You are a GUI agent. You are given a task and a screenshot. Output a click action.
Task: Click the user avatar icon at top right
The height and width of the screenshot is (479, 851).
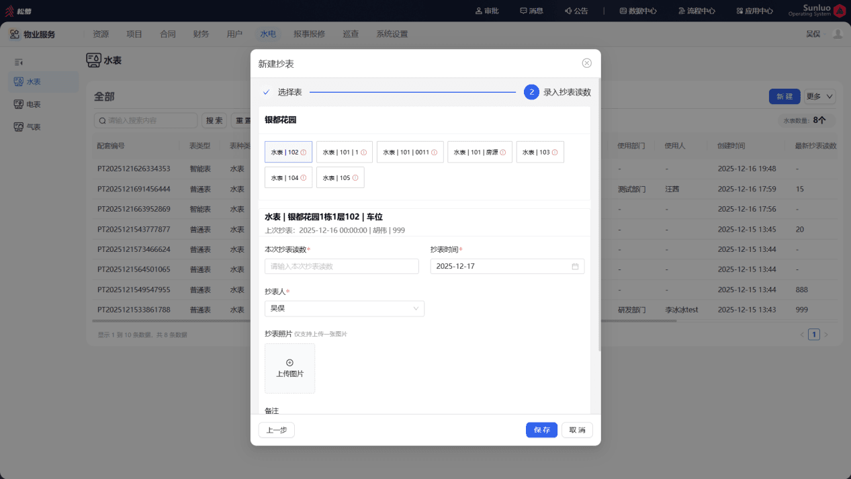click(837, 34)
